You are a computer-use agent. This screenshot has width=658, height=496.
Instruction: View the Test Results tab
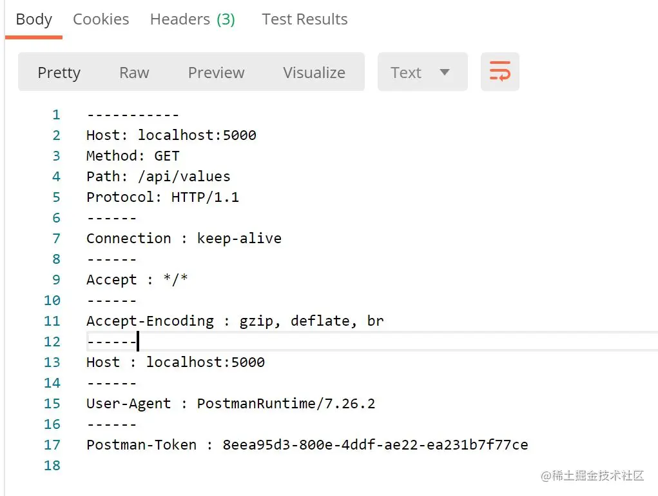pyautogui.click(x=304, y=19)
